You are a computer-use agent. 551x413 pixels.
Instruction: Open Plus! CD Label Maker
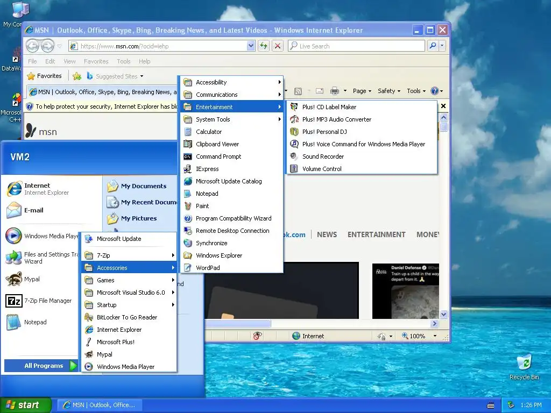(362, 107)
